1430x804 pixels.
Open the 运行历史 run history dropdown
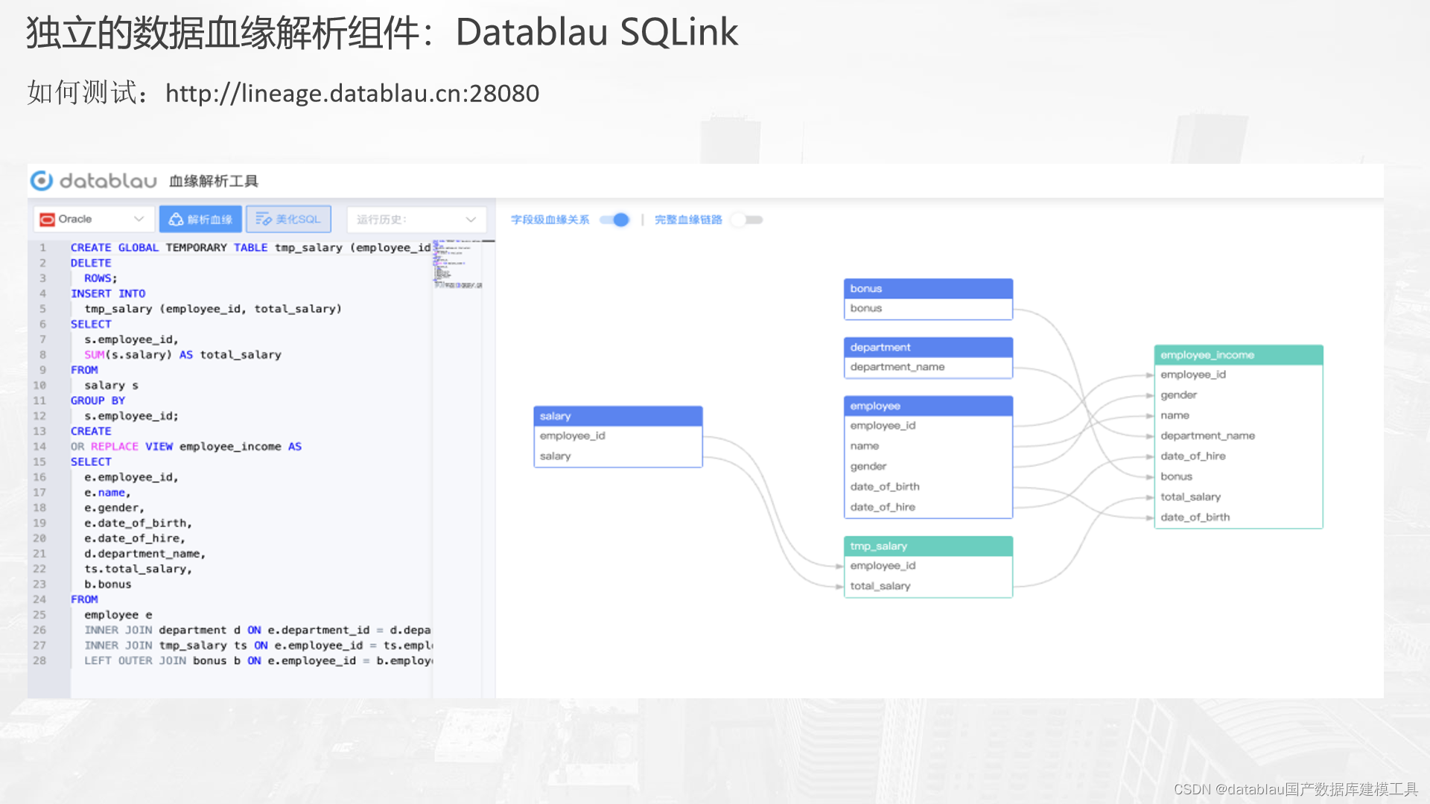click(416, 219)
